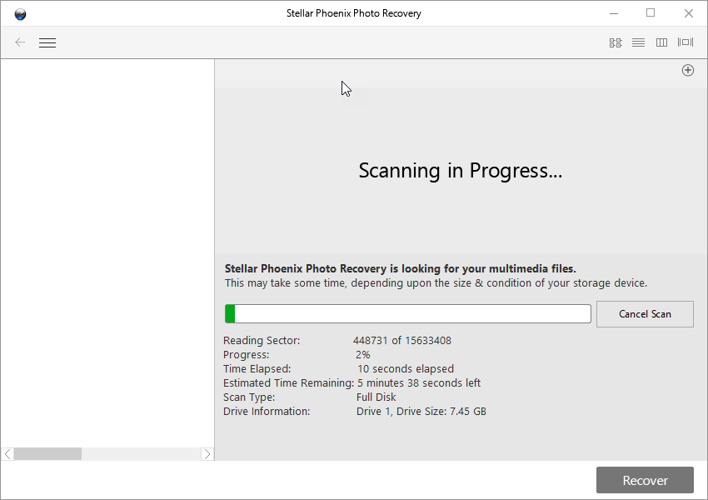The width and height of the screenshot is (708, 500).
Task: Click the Stellar Phoenix app logo
Action: coord(20,14)
